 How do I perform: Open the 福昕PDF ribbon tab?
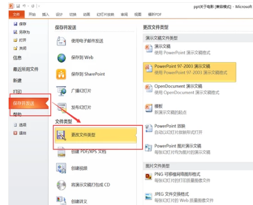[155, 15]
